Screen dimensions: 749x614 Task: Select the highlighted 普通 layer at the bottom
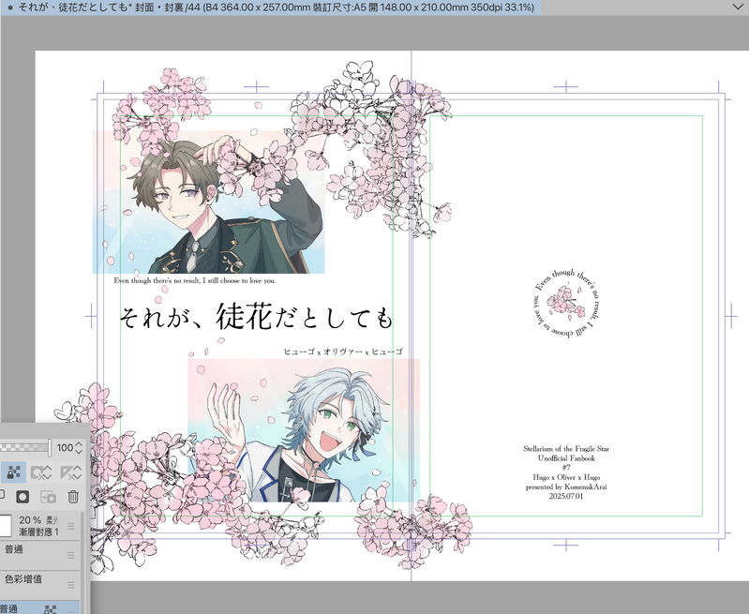tap(39, 607)
